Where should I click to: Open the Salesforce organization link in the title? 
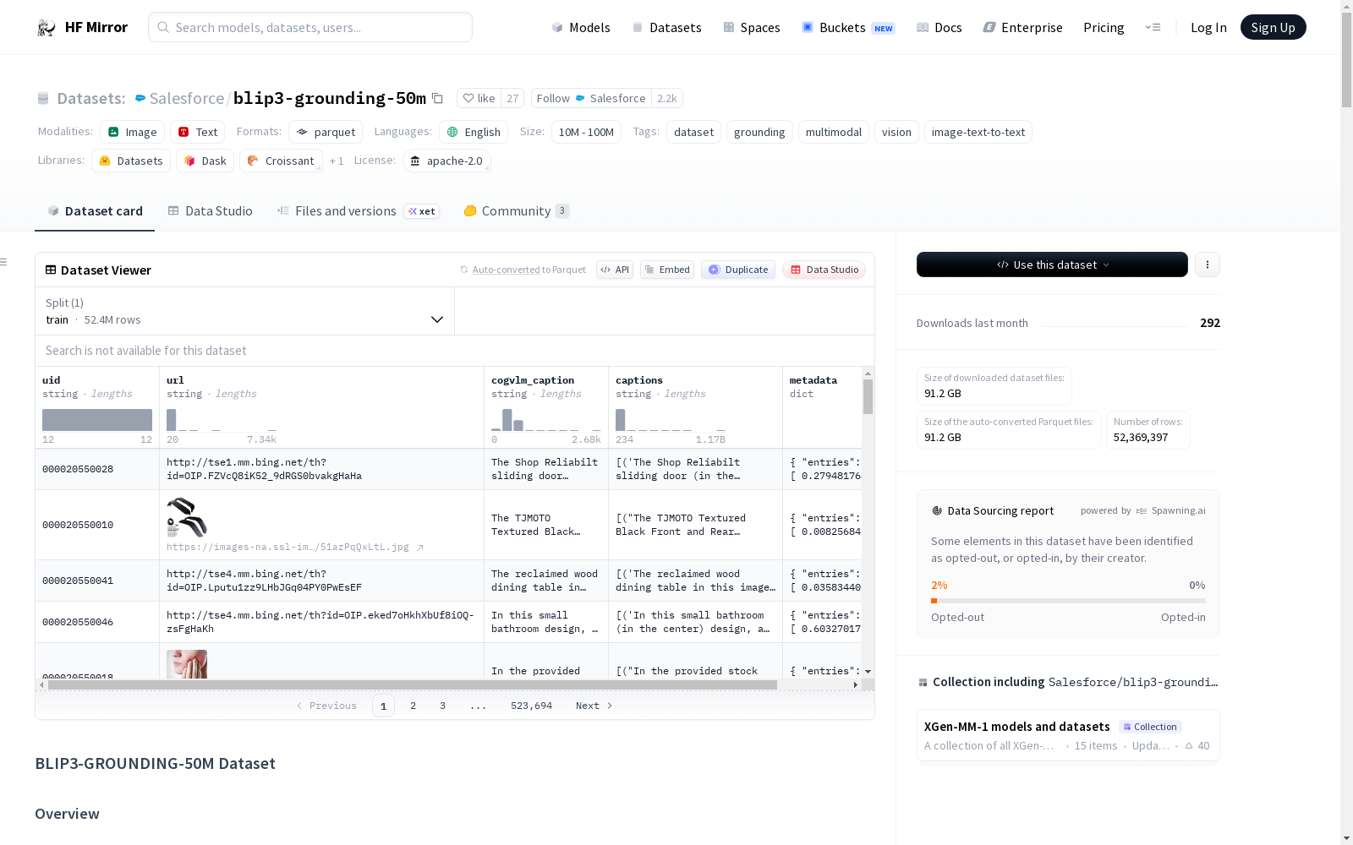(187, 98)
